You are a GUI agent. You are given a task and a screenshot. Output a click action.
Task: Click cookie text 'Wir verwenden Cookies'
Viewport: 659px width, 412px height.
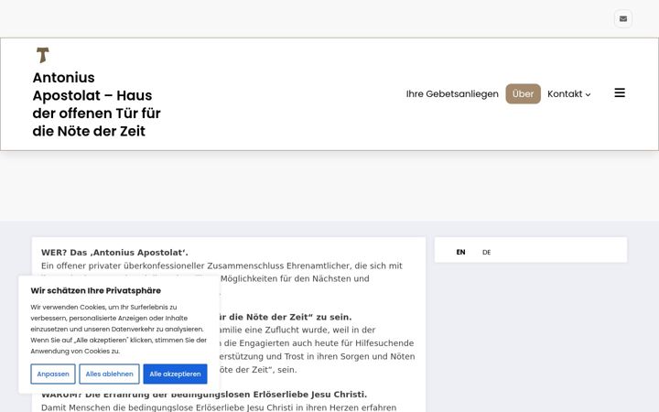[x=64, y=308]
